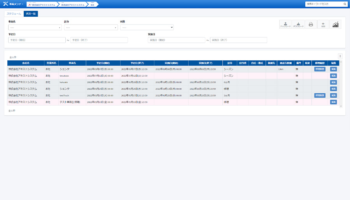This screenshot has height=200, width=350.
Task: Click the search magnifier icon in the top bar
Action: [345, 4]
